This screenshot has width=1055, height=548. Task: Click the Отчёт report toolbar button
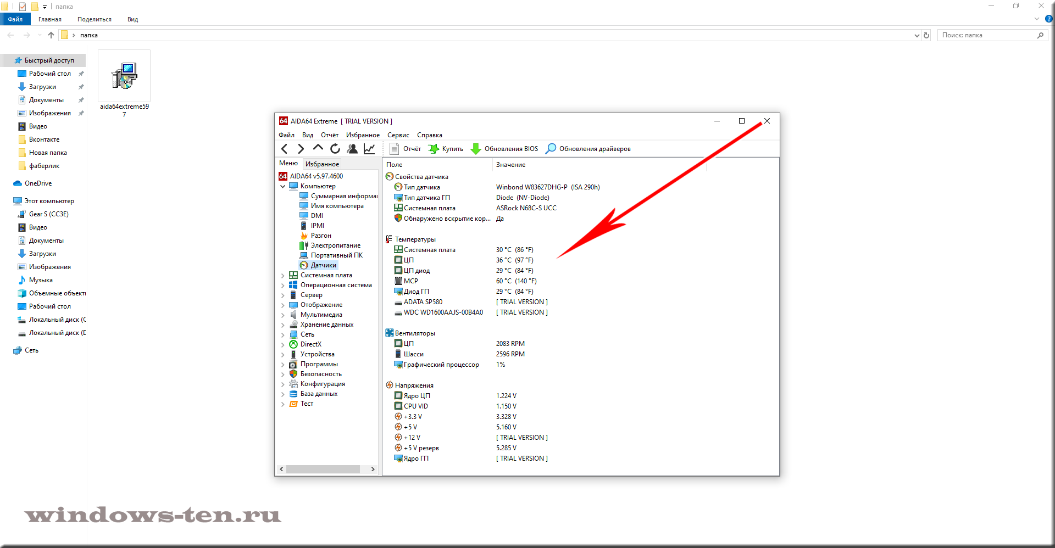pos(405,149)
